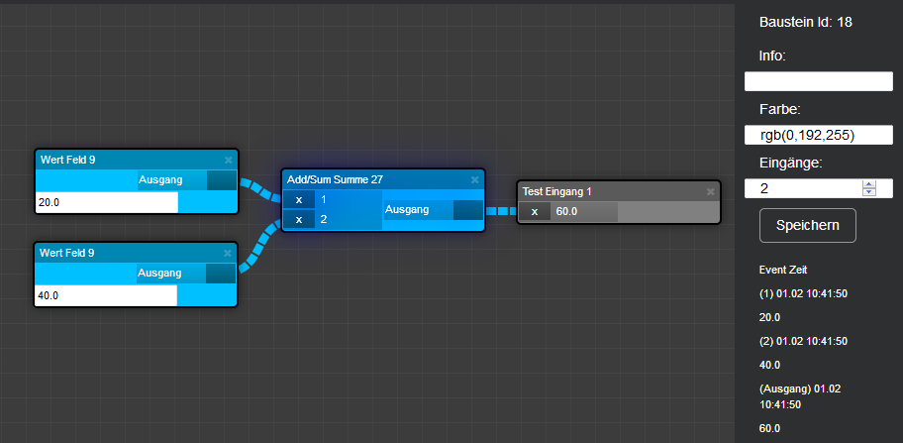Close the upper Wert Feld 9 node
Screen dimensions: 903x443
[228, 160]
